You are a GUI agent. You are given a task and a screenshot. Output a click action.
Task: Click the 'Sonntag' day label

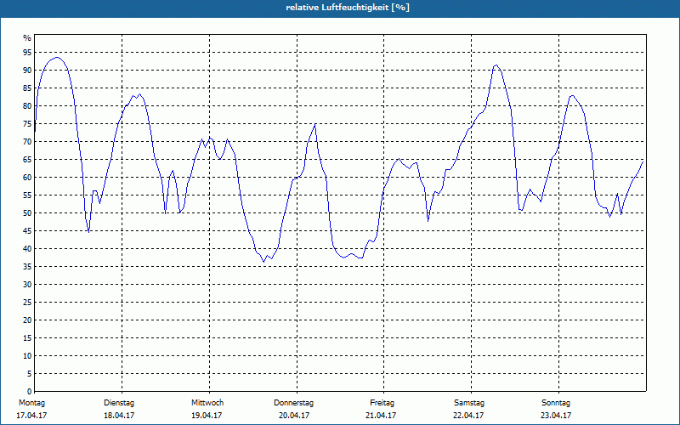click(x=556, y=403)
